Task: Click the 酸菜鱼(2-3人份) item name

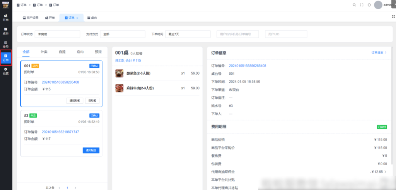Action: pos(139,74)
